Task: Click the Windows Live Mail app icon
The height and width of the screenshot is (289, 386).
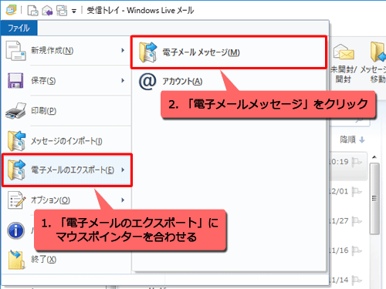Action: (11, 10)
